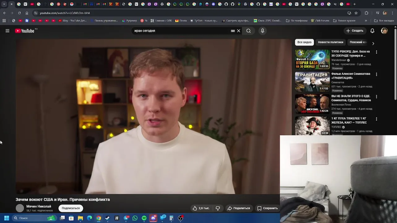
Task: Open the Мячин Николай channel name link
Action: pyautogui.click(x=39, y=206)
